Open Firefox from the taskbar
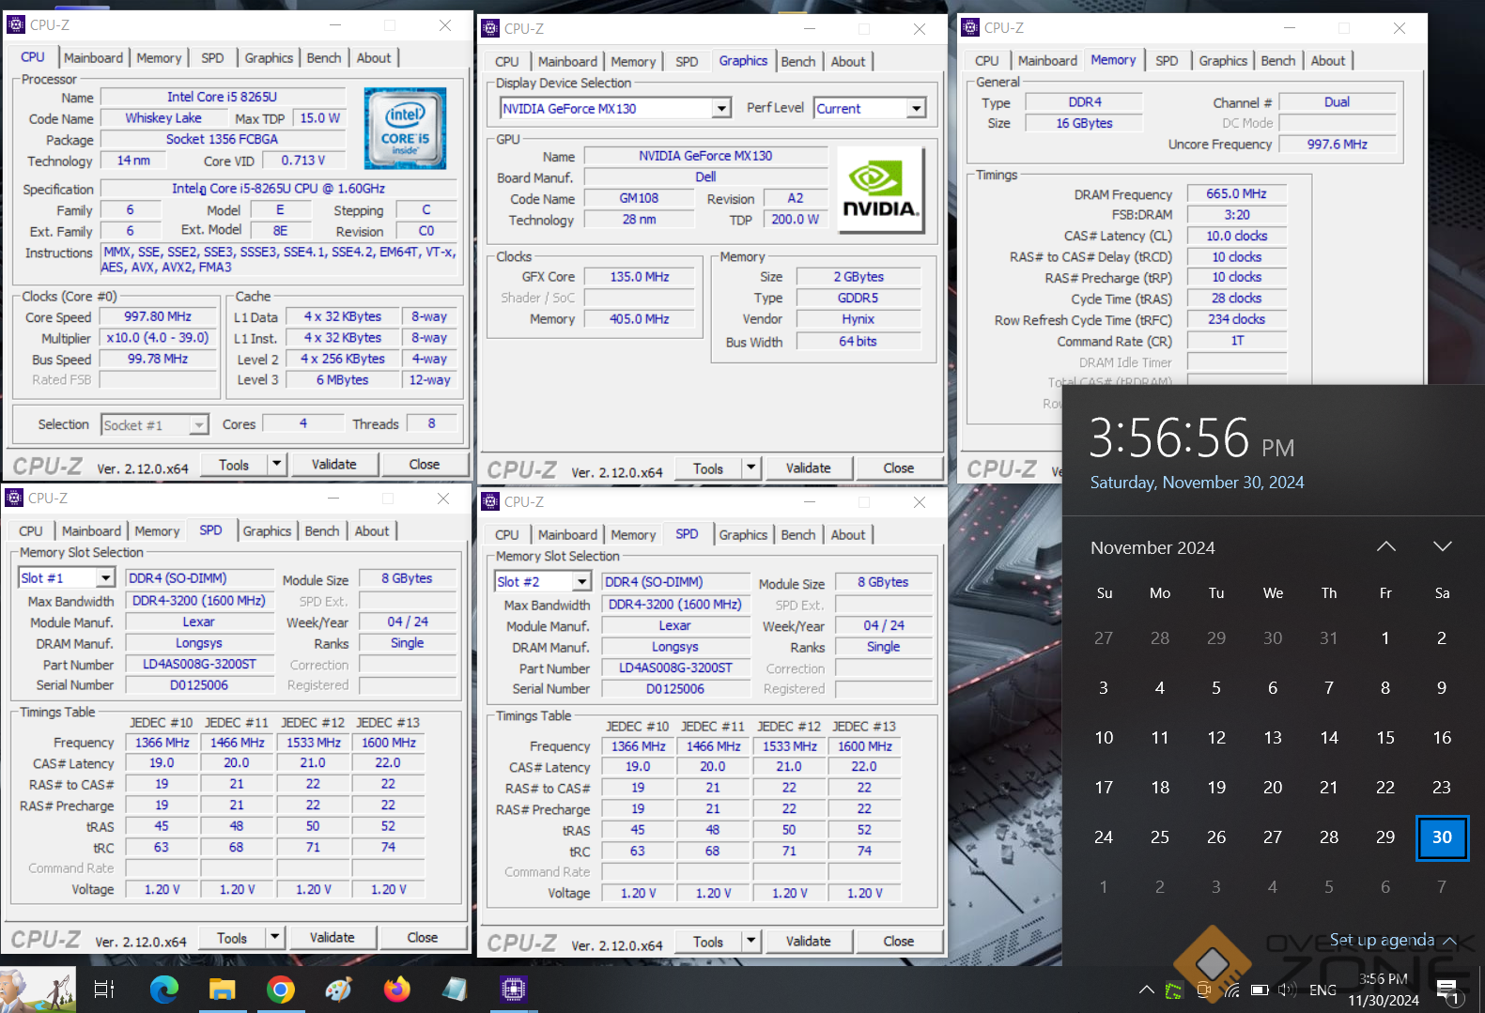This screenshot has height=1013, width=1485. (x=396, y=989)
